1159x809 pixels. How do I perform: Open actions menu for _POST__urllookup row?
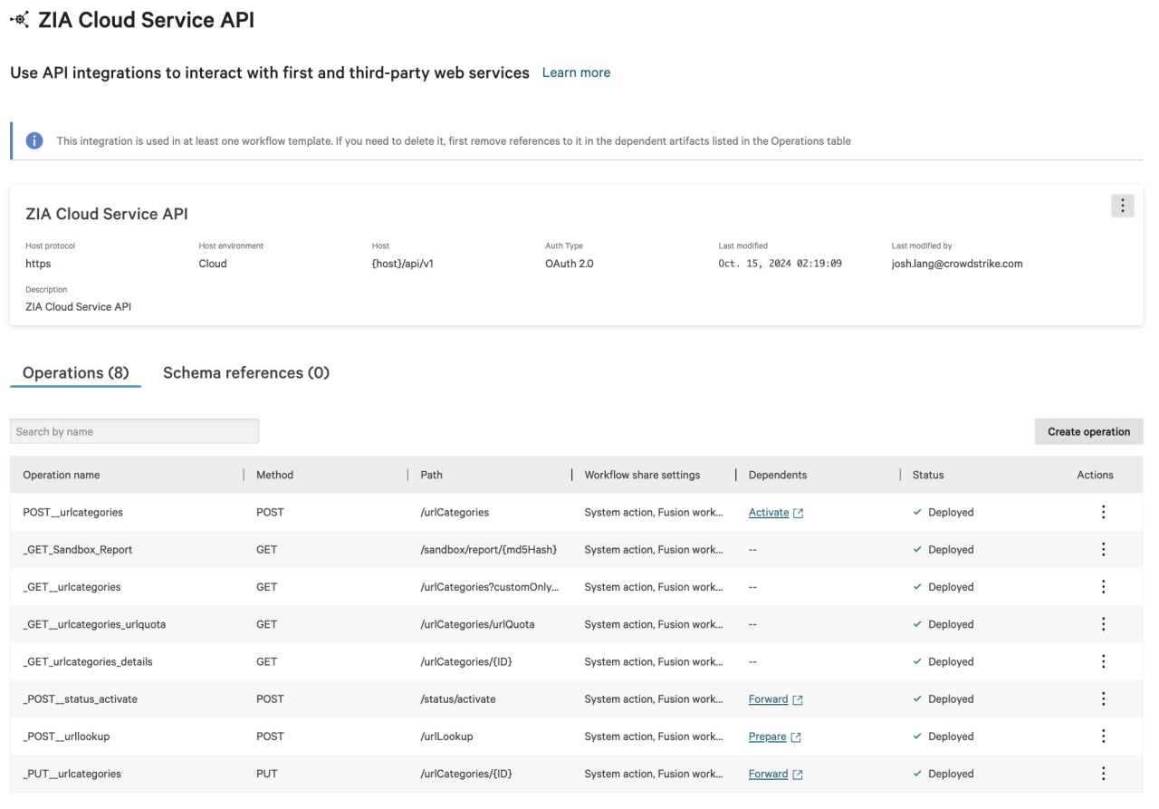click(x=1103, y=736)
